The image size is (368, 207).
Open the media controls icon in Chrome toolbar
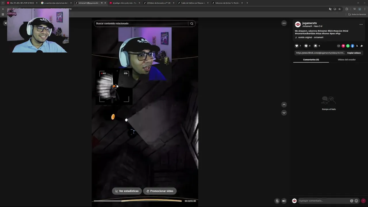click(x=354, y=9)
